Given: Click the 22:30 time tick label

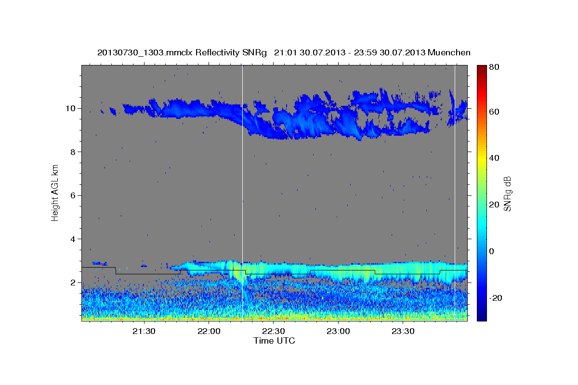Looking at the screenshot, I should click(x=274, y=332).
